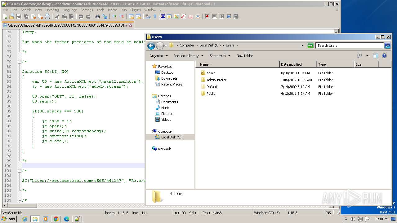Click the Explorer help question mark icon
Image resolution: width=397 pixels, height=223 pixels.
384,56
